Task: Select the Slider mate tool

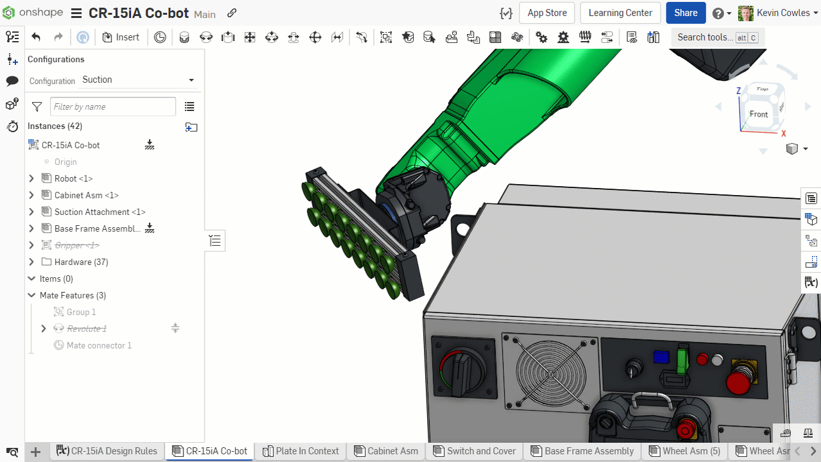Action: 228,37
